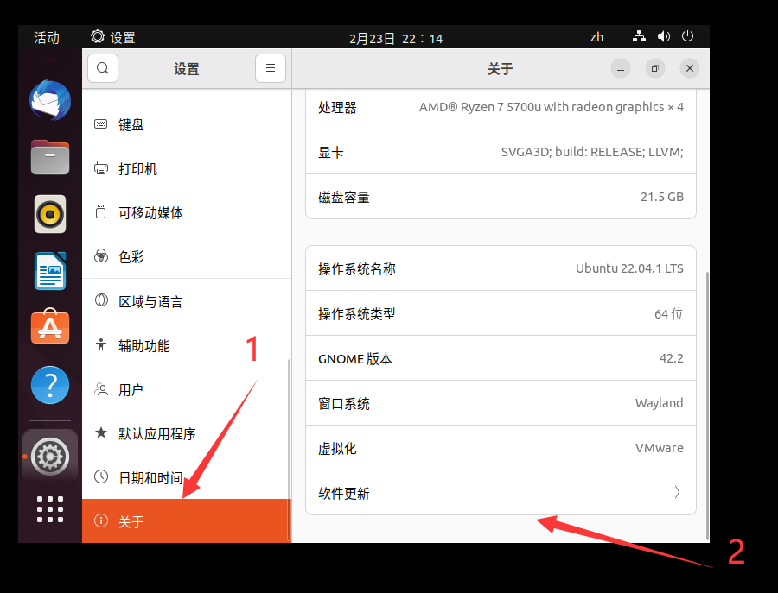Go to 区域与语言 settings
This screenshot has height=593, width=778.
coord(187,301)
